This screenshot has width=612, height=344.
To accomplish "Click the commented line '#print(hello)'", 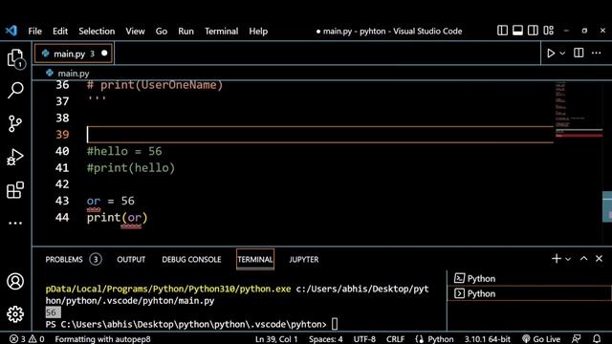I will pos(131,168).
